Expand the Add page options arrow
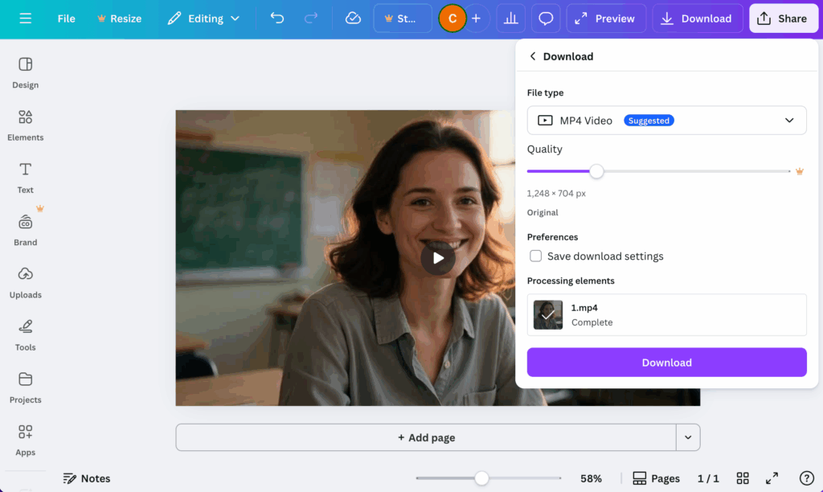Screen dimensions: 823x492 click(688, 437)
